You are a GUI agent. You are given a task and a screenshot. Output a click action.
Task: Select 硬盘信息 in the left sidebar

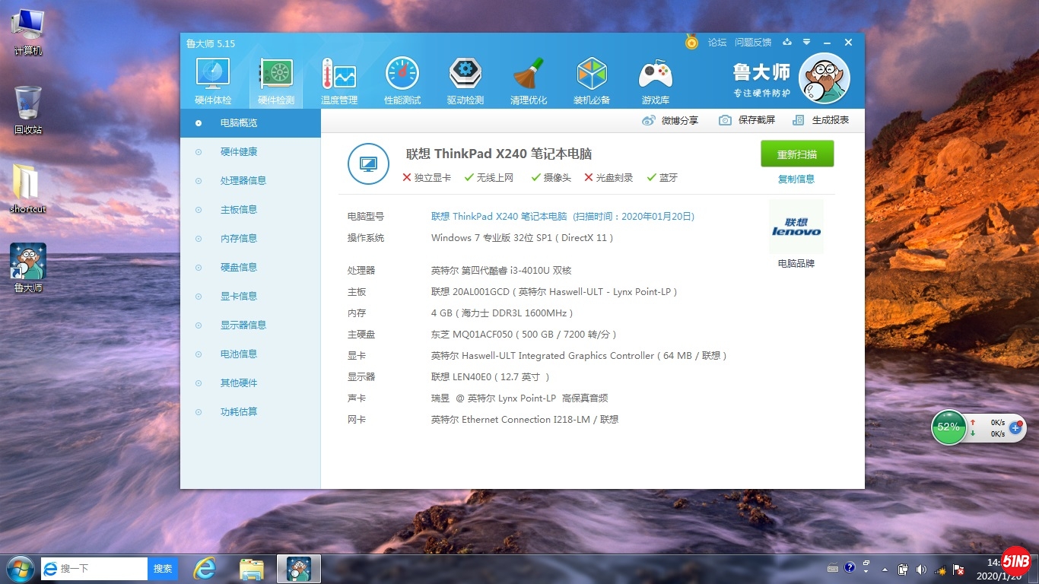click(x=239, y=268)
